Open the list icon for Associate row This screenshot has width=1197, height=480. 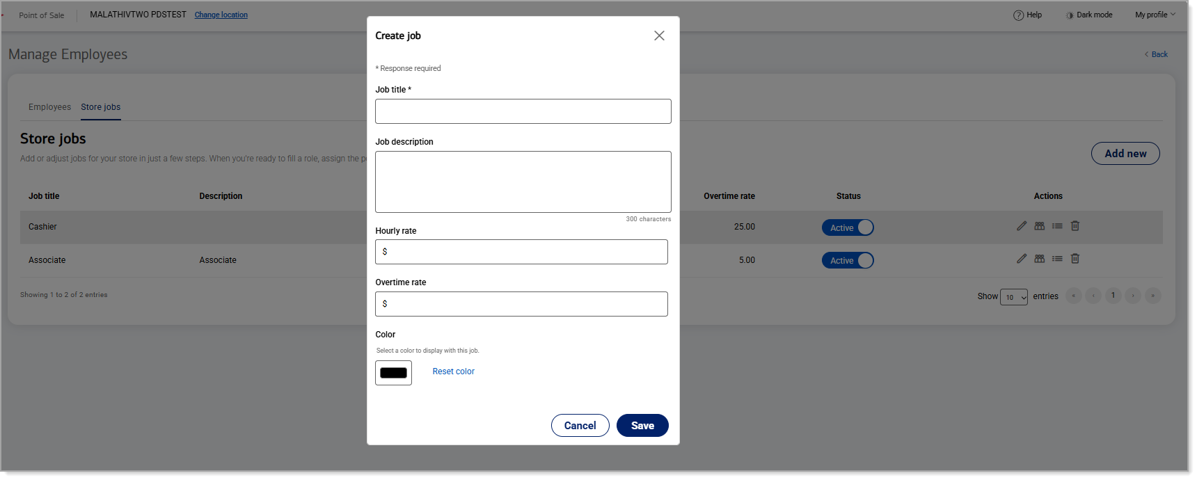pos(1057,259)
